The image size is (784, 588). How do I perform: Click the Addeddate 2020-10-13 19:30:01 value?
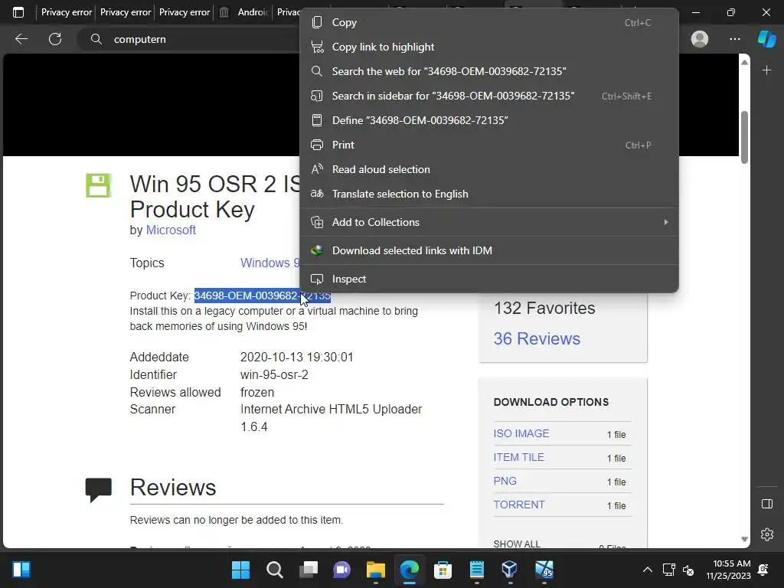[x=296, y=357]
